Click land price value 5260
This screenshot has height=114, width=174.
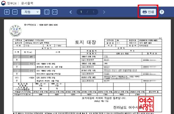41,95
